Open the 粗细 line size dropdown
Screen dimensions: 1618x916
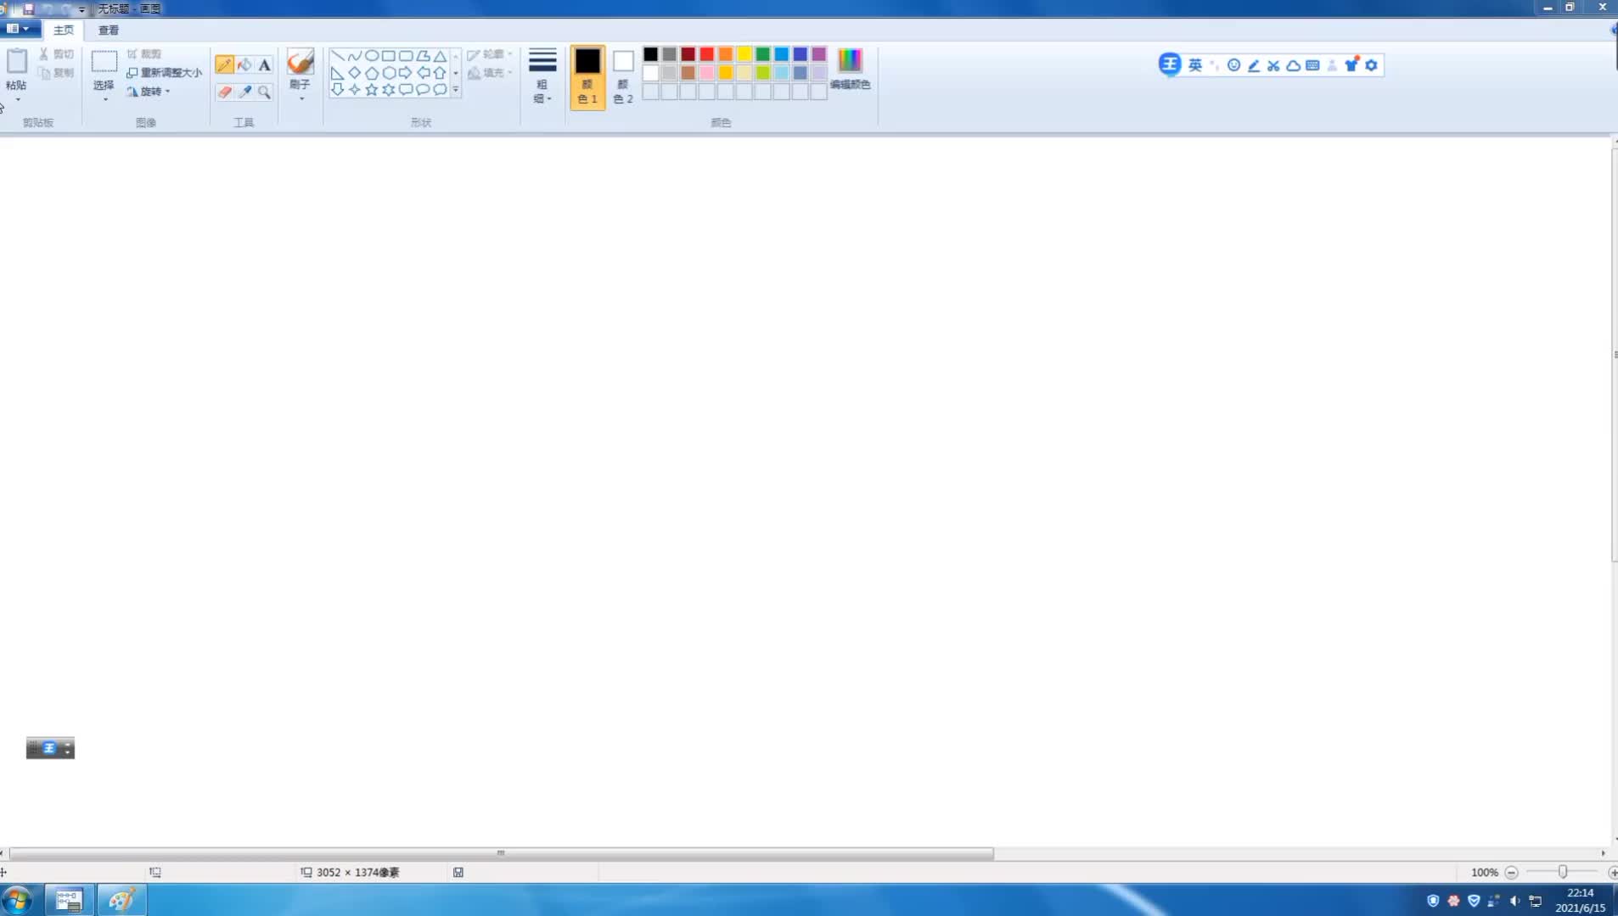[x=542, y=76]
